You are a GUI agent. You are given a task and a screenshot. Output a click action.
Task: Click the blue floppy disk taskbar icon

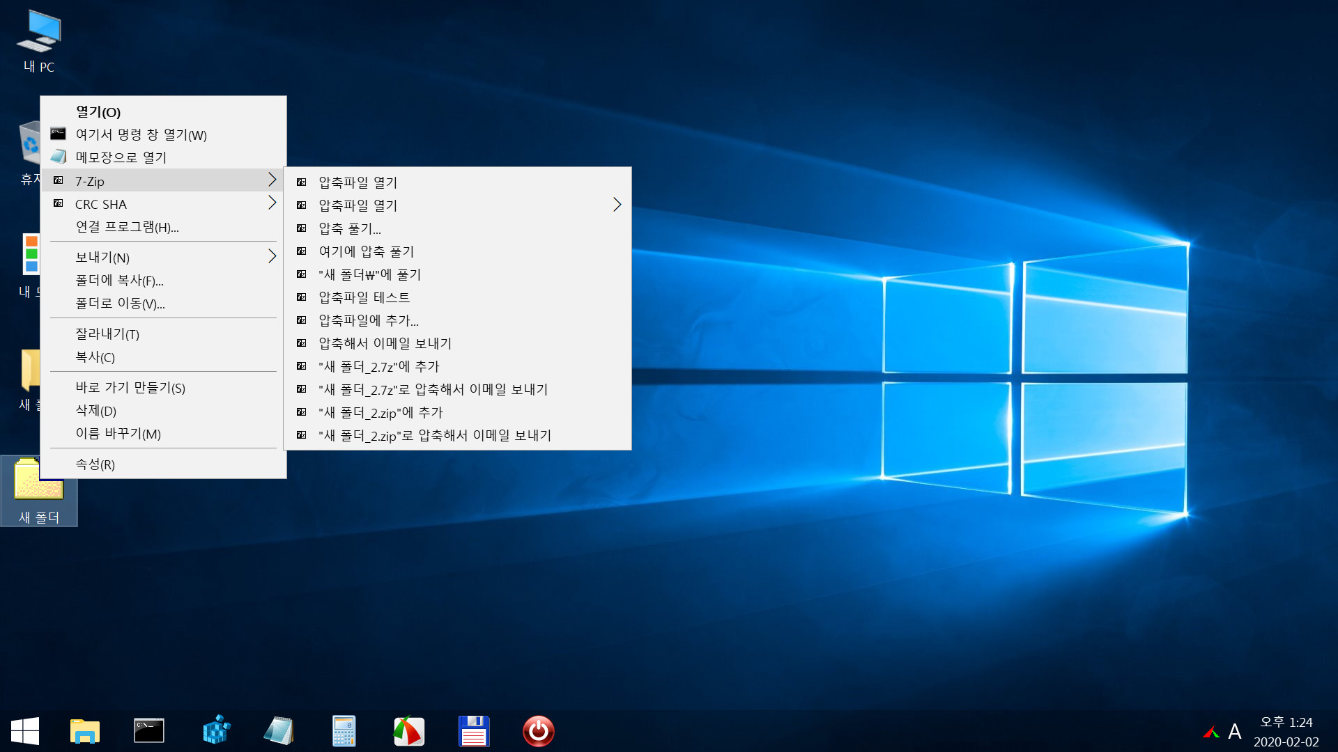click(474, 731)
